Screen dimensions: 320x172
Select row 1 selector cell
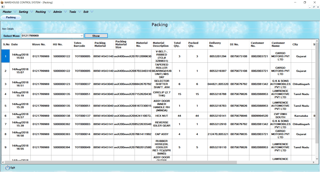click(6, 56)
